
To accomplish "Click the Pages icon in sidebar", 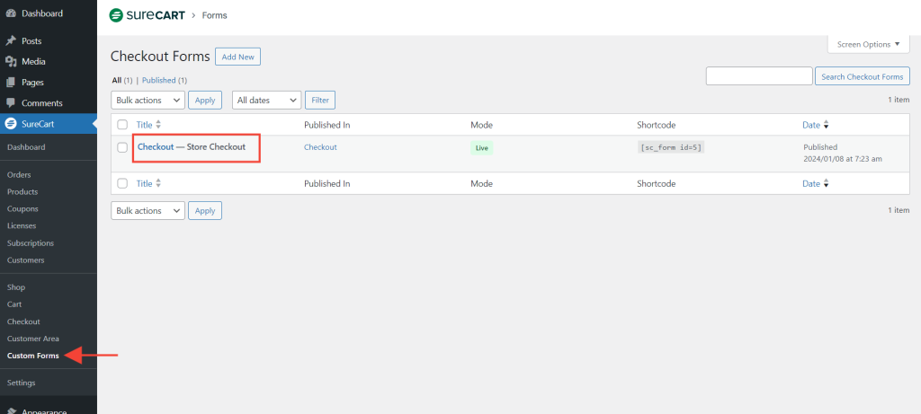I will (x=11, y=83).
